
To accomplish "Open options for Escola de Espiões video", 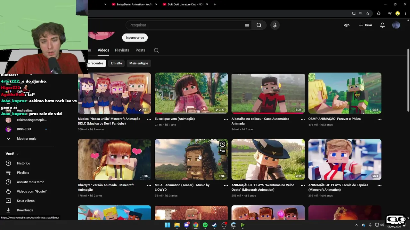I will pyautogui.click(x=380, y=185).
